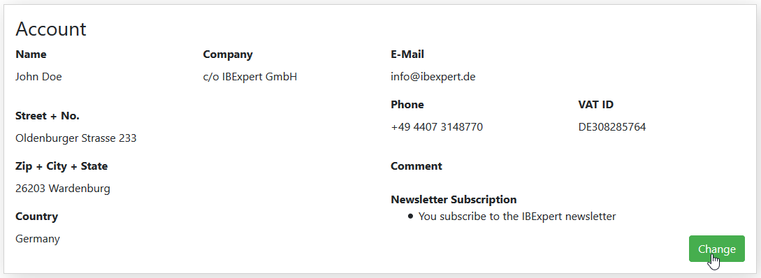Click the Comment label
Viewport: 761px width, 278px height.
click(416, 166)
